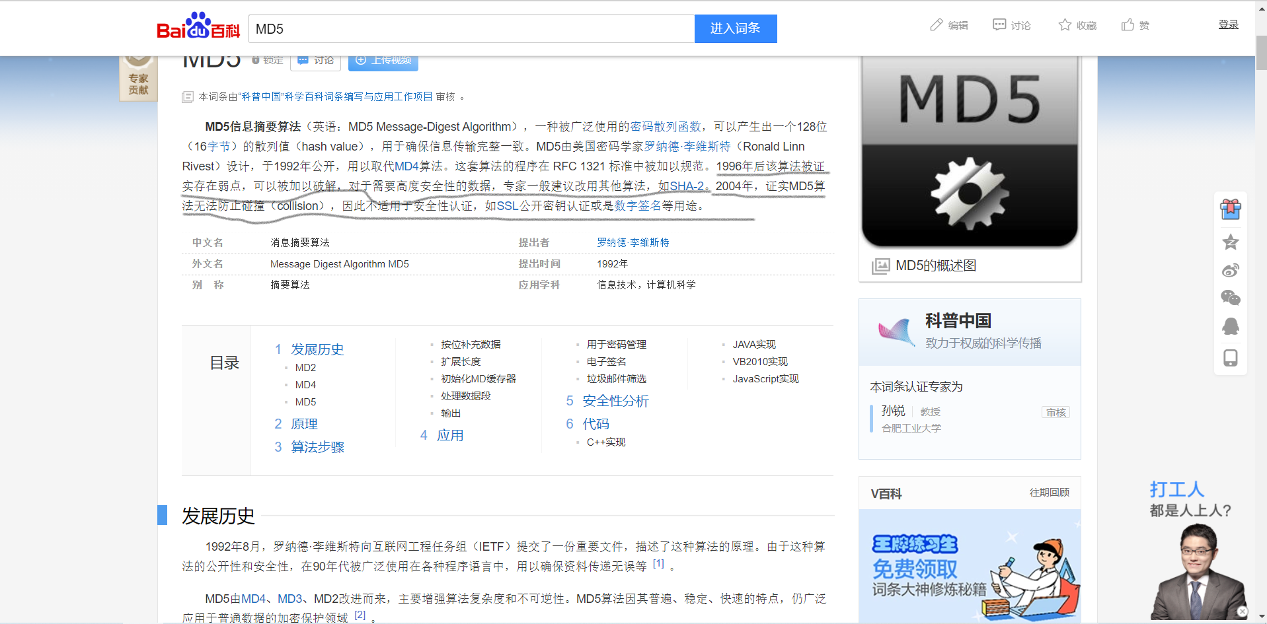The width and height of the screenshot is (1267, 624).
Task: Click the edit pencil icon
Action: pyautogui.click(x=936, y=25)
